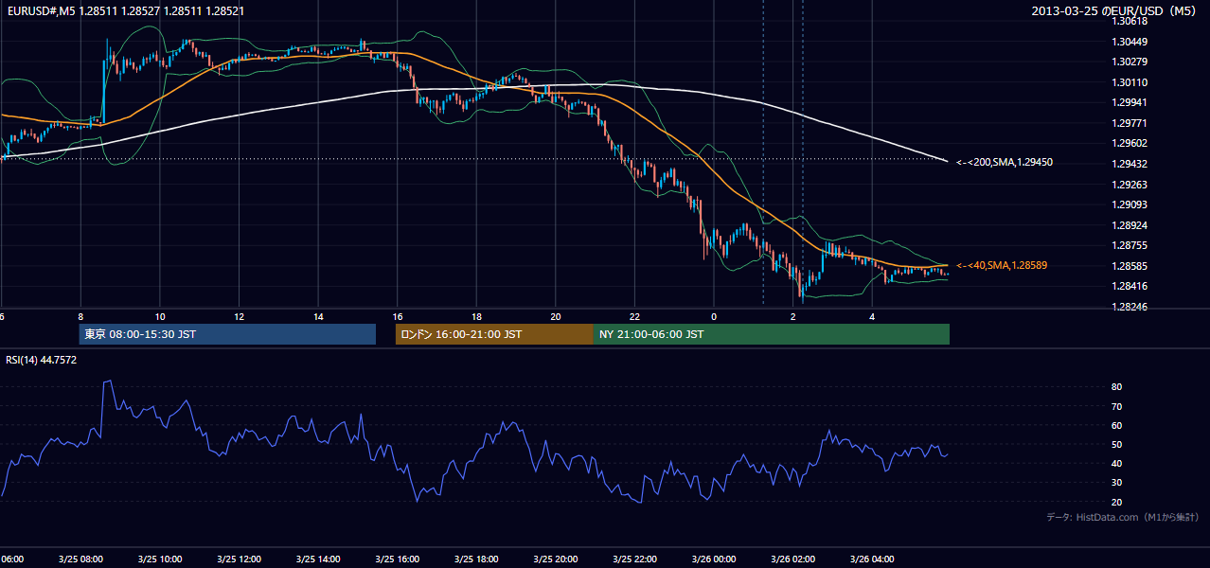Click hour label 16 under the price chart
Viewport: 1210px width, 568px height.
tap(398, 316)
